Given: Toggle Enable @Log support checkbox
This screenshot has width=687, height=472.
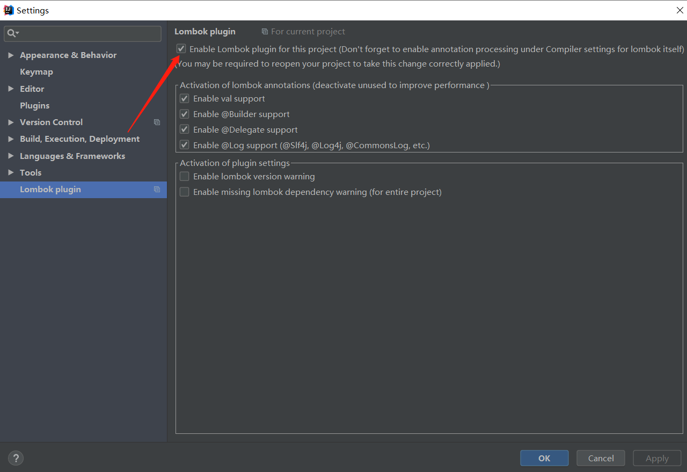Looking at the screenshot, I should (x=184, y=146).
